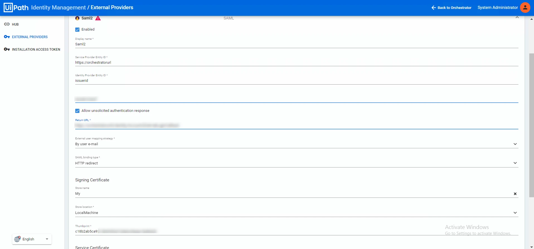534x249 pixels.
Task: Open SAML binding type dropdown
Action: click(297, 163)
